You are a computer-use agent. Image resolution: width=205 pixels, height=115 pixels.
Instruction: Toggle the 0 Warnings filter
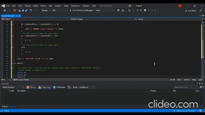click(45, 87)
